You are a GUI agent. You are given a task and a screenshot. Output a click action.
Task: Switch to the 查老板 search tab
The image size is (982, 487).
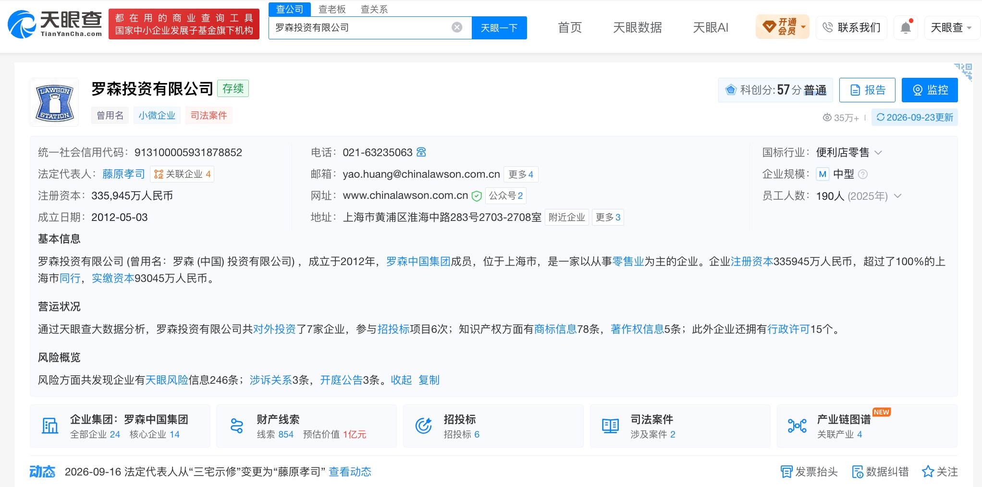click(332, 9)
